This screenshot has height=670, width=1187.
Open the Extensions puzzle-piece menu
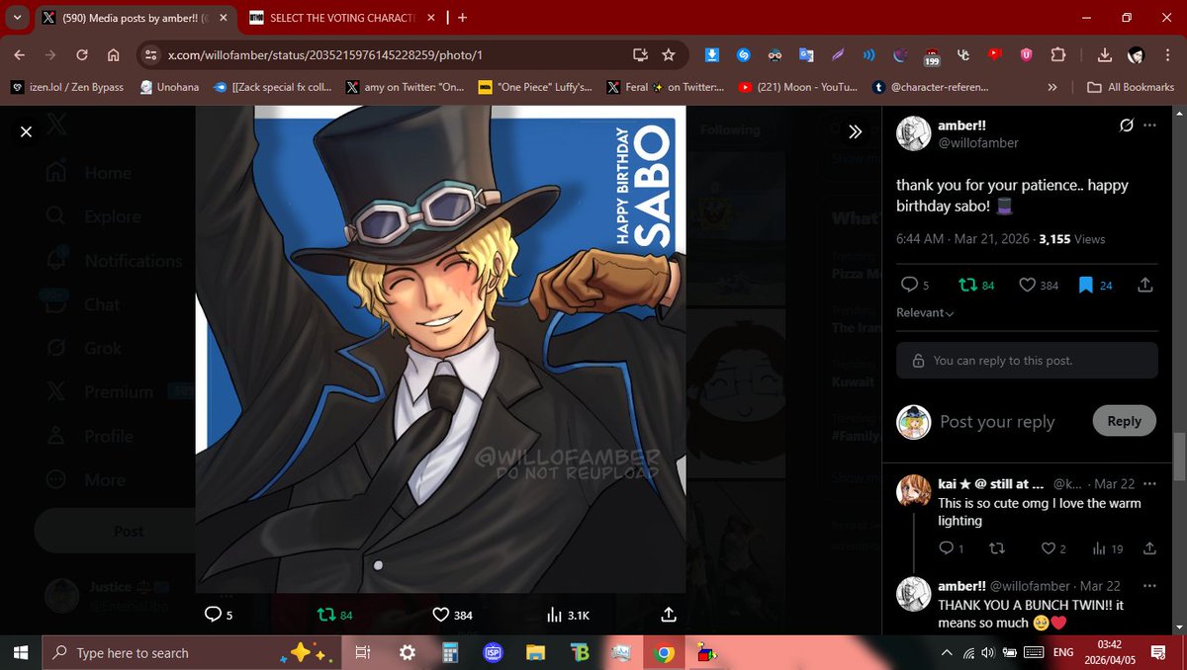point(1057,55)
